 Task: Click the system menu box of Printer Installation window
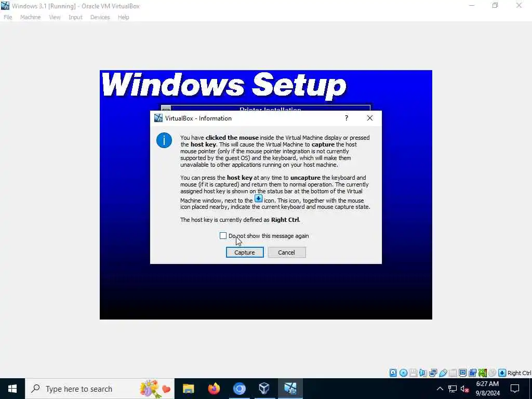pyautogui.click(x=166, y=108)
